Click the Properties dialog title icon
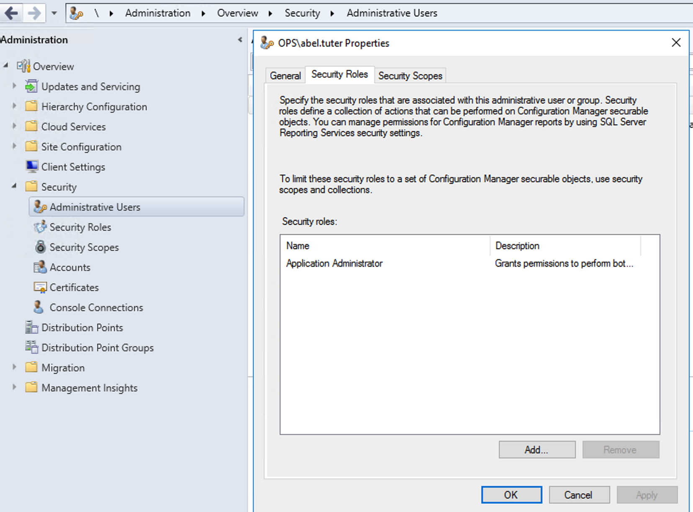693x512 pixels. pyautogui.click(x=267, y=43)
